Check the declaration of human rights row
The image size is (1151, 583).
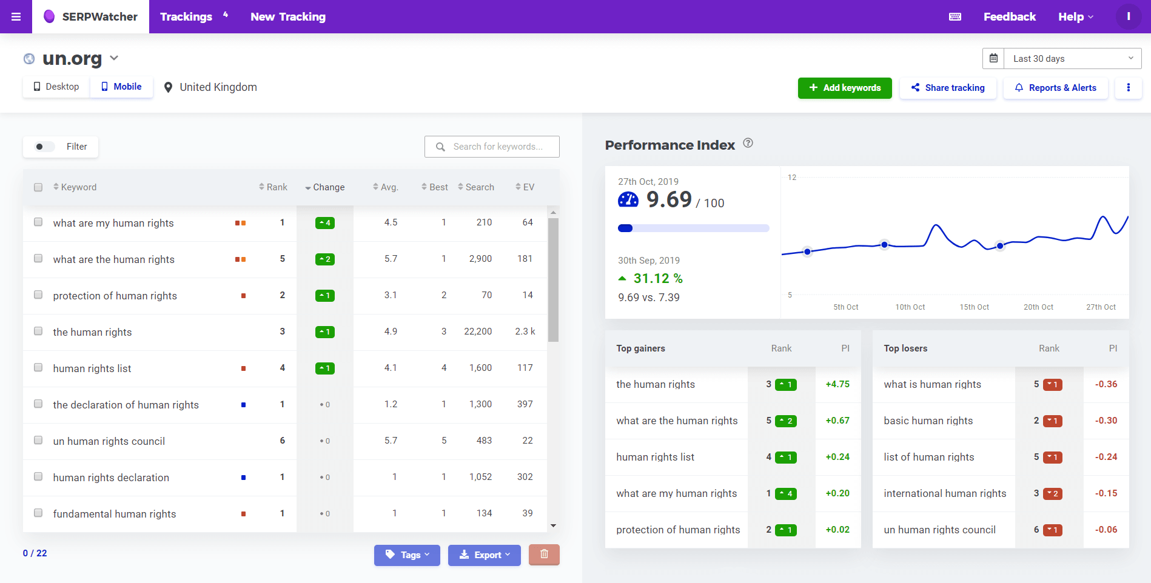tap(38, 404)
